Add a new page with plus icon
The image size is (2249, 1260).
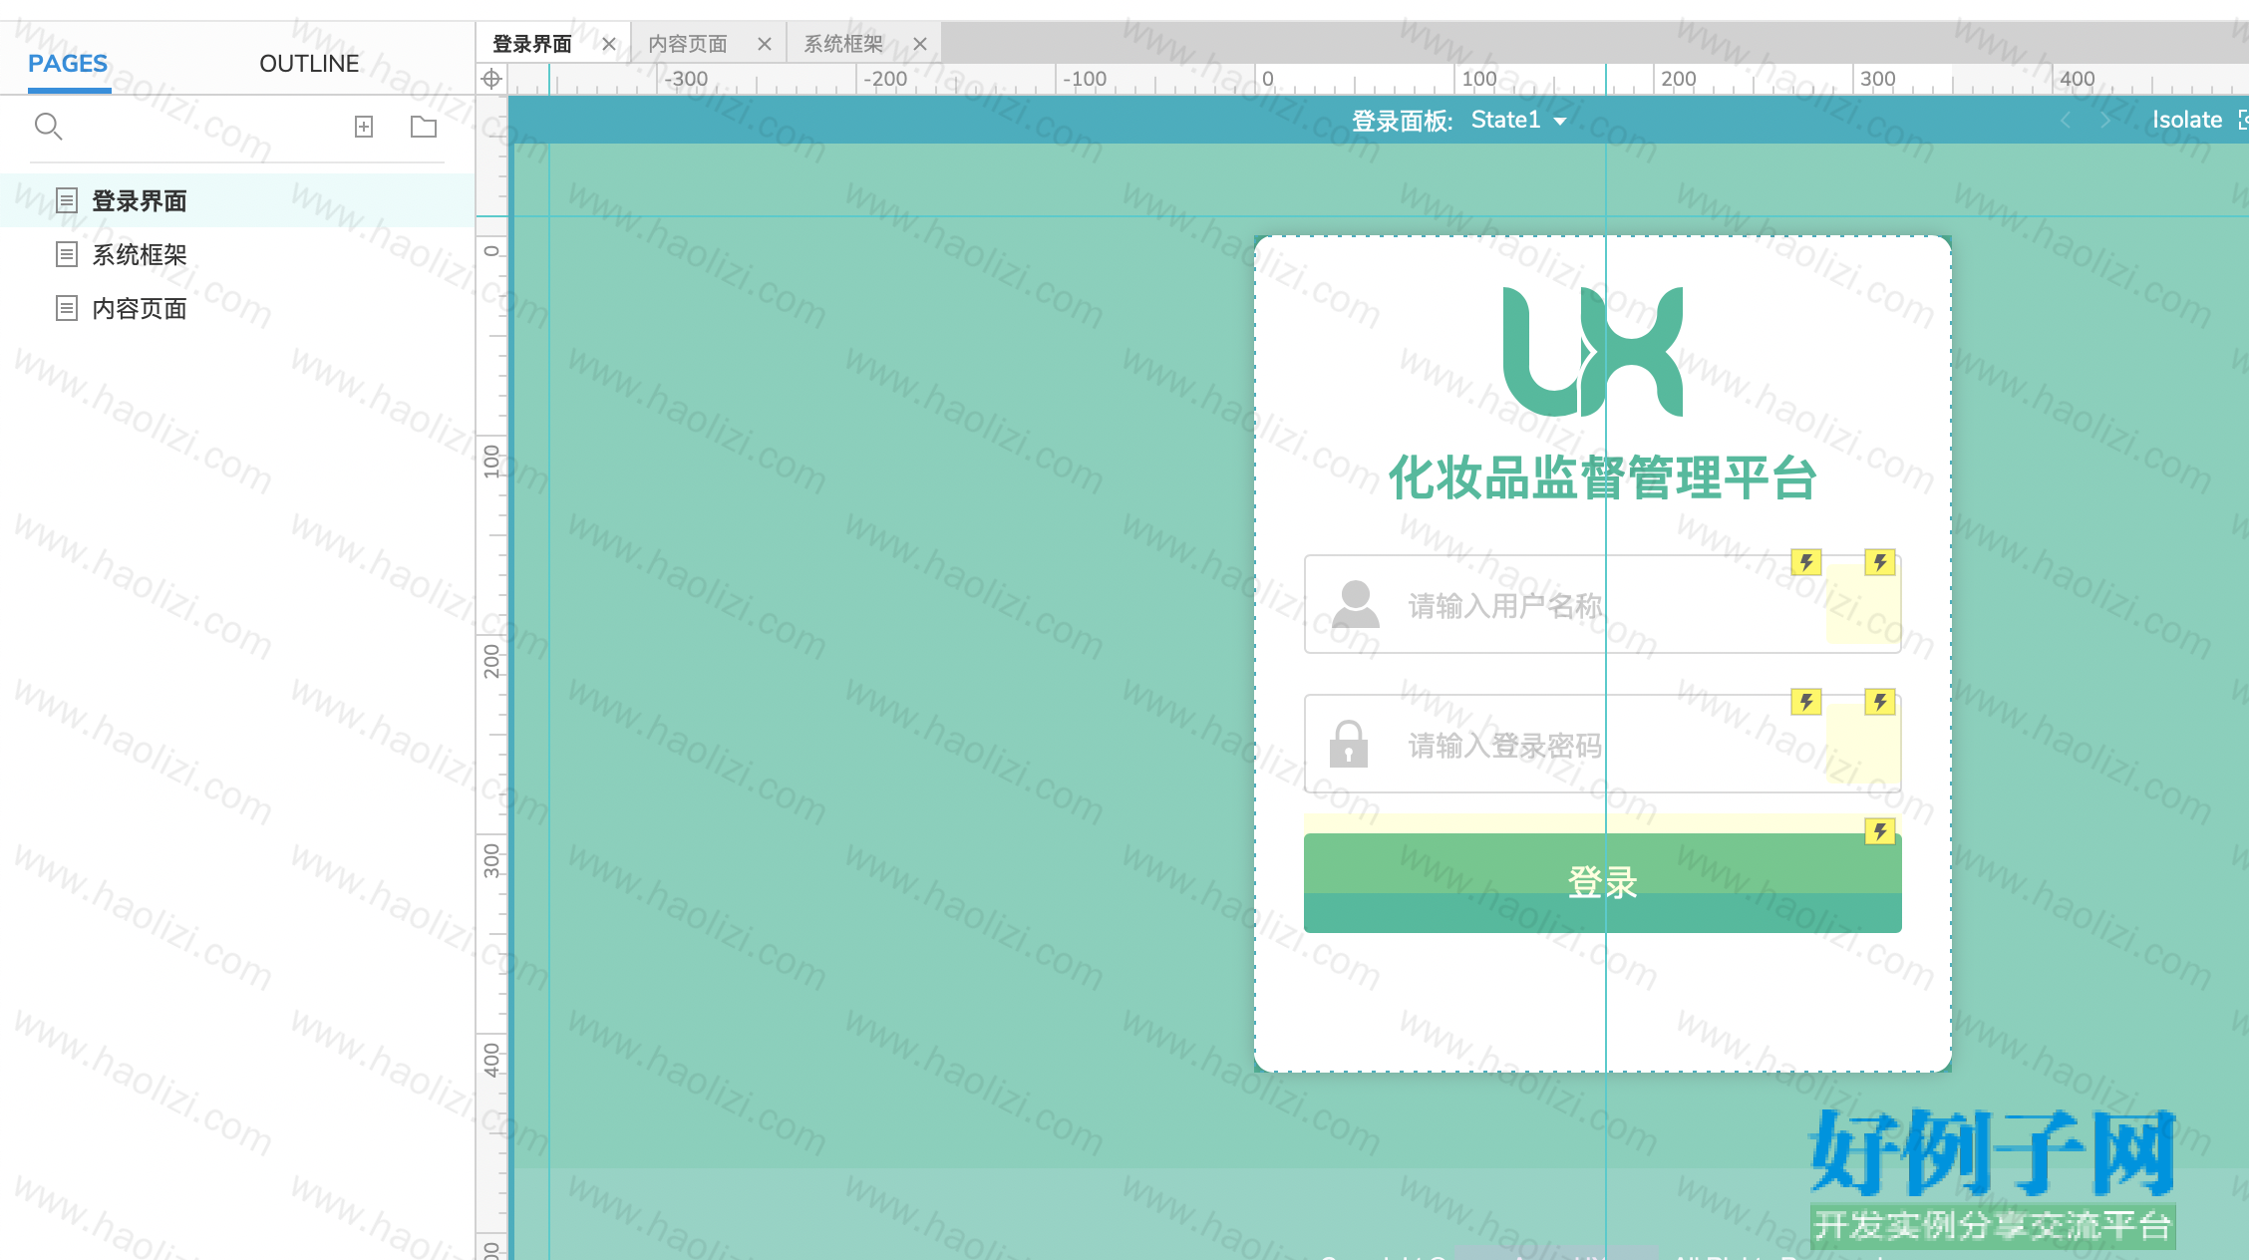coord(364,127)
